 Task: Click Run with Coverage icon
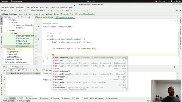pos(54,11)
